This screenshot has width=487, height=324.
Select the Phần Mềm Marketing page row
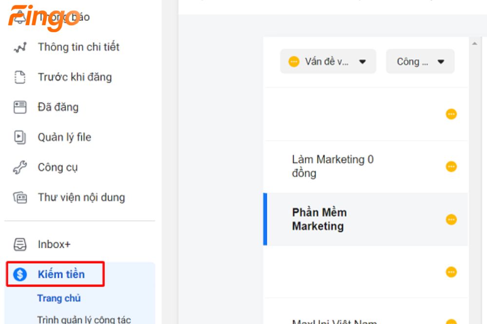tap(366, 219)
